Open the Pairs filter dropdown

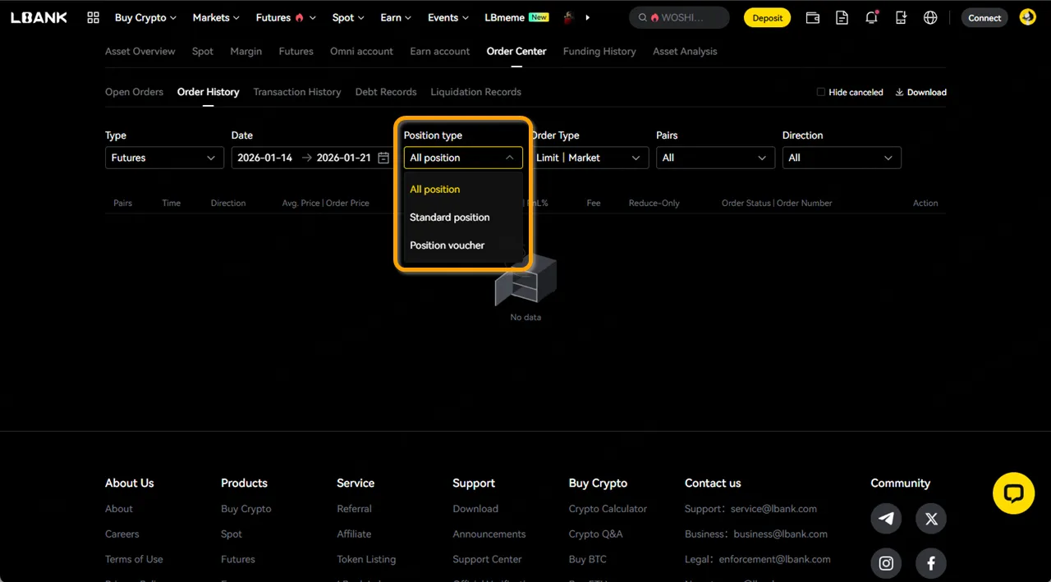[x=714, y=158]
